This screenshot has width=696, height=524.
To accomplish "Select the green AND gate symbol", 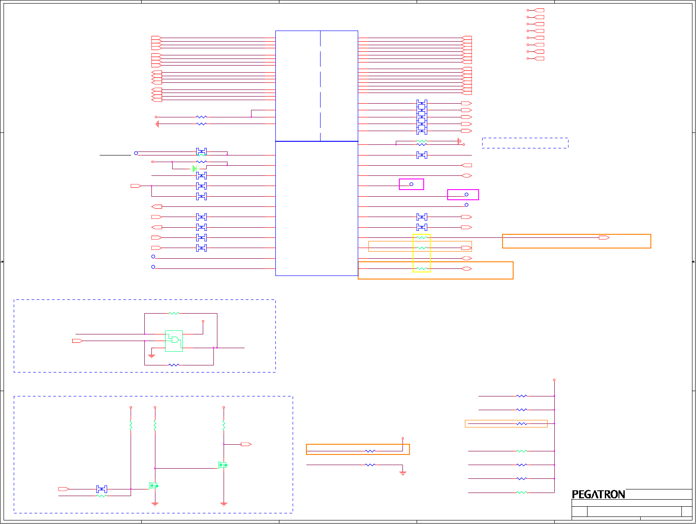I will click(174, 341).
